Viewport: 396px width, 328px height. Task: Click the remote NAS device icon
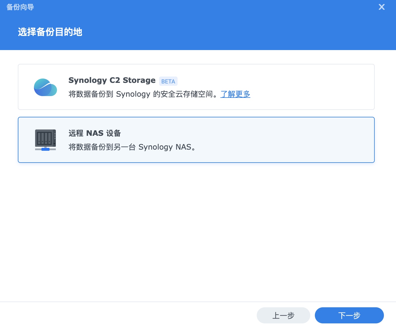(x=45, y=140)
